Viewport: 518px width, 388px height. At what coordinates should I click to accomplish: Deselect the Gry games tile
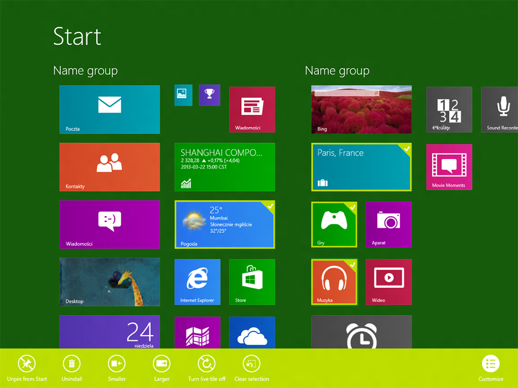(x=334, y=225)
